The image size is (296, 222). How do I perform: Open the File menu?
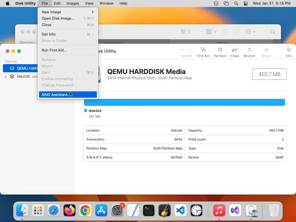pyautogui.click(x=45, y=3)
